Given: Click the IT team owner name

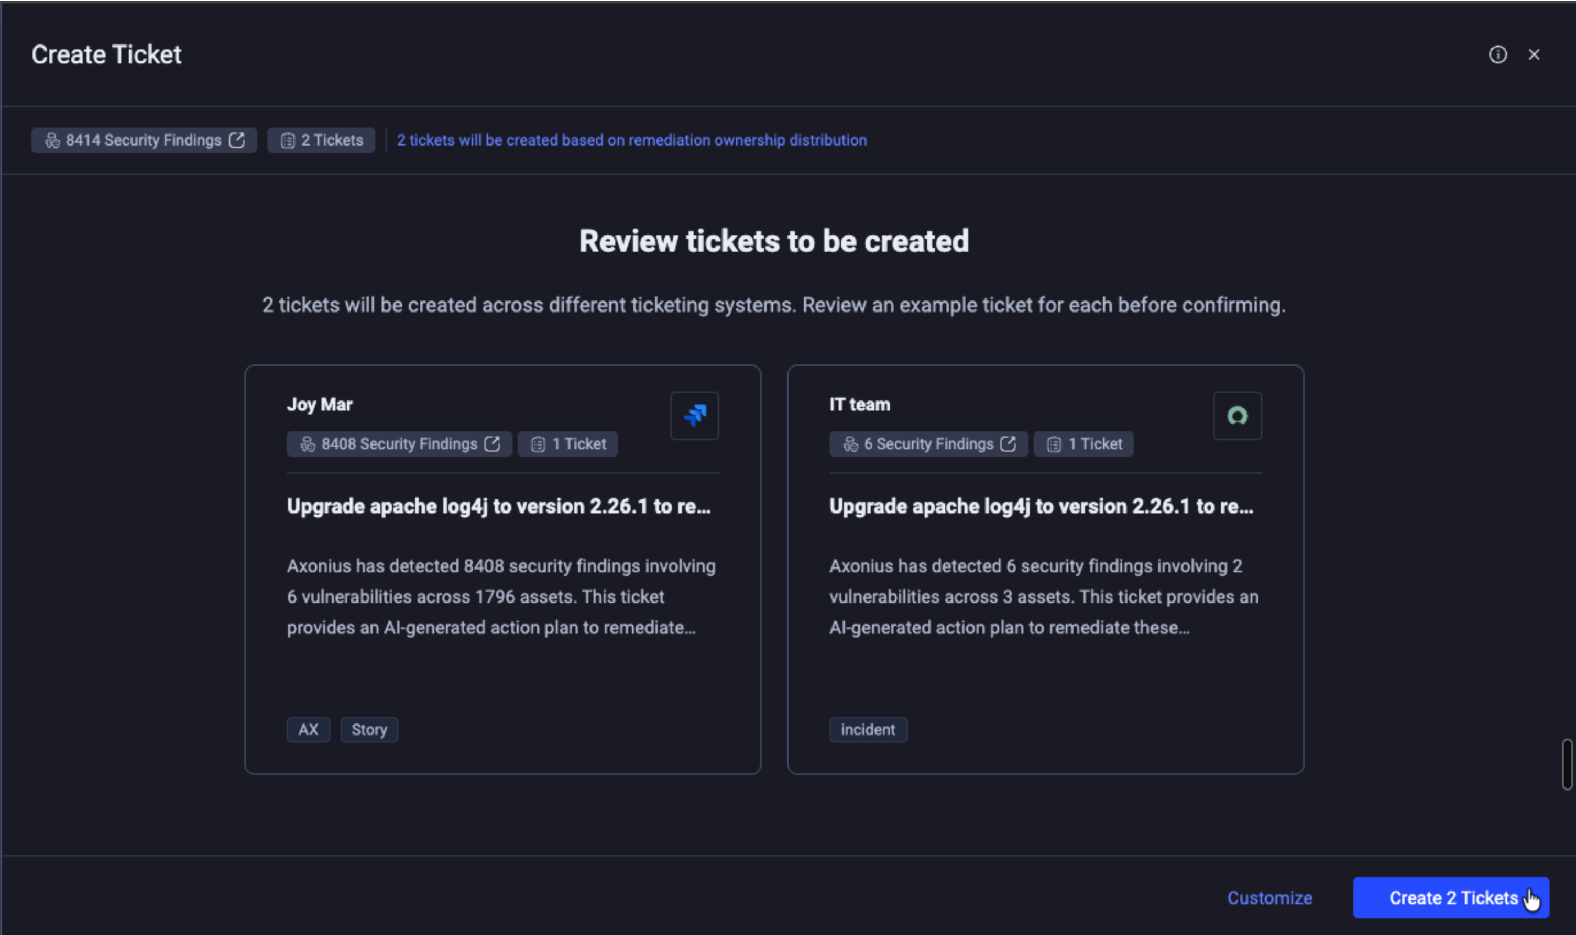Looking at the screenshot, I should (859, 405).
